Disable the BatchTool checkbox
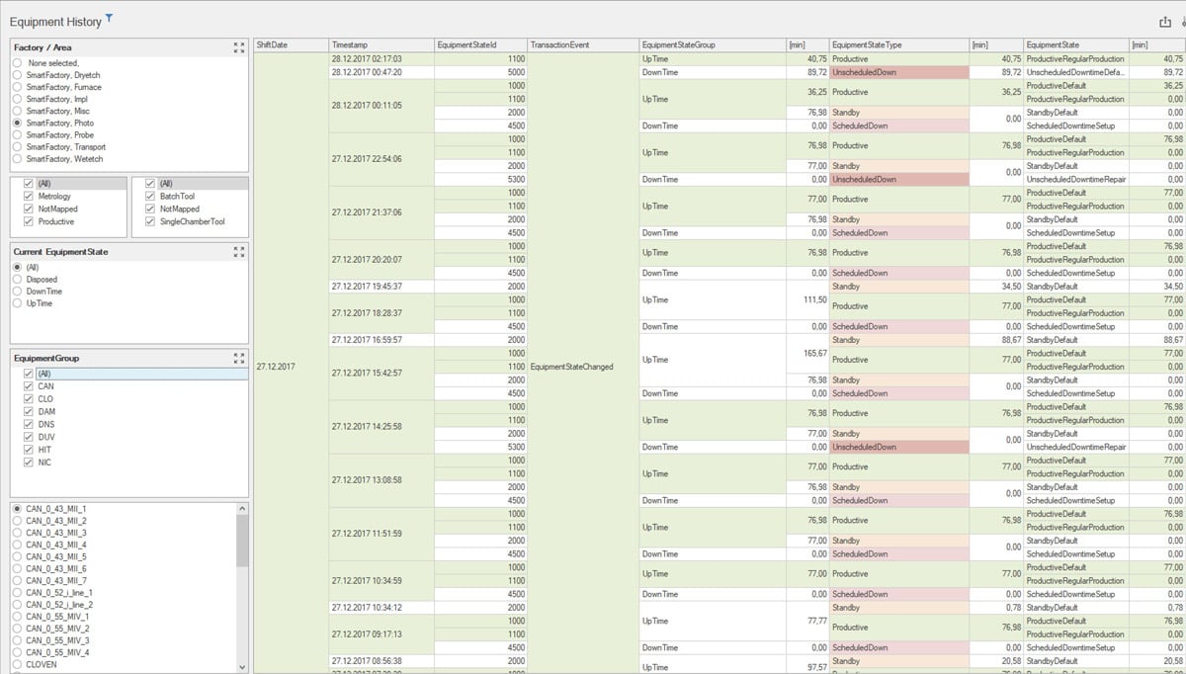This screenshot has height=674, width=1186. [x=148, y=195]
